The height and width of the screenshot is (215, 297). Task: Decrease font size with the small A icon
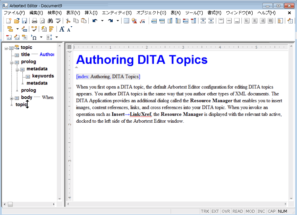pos(70,29)
